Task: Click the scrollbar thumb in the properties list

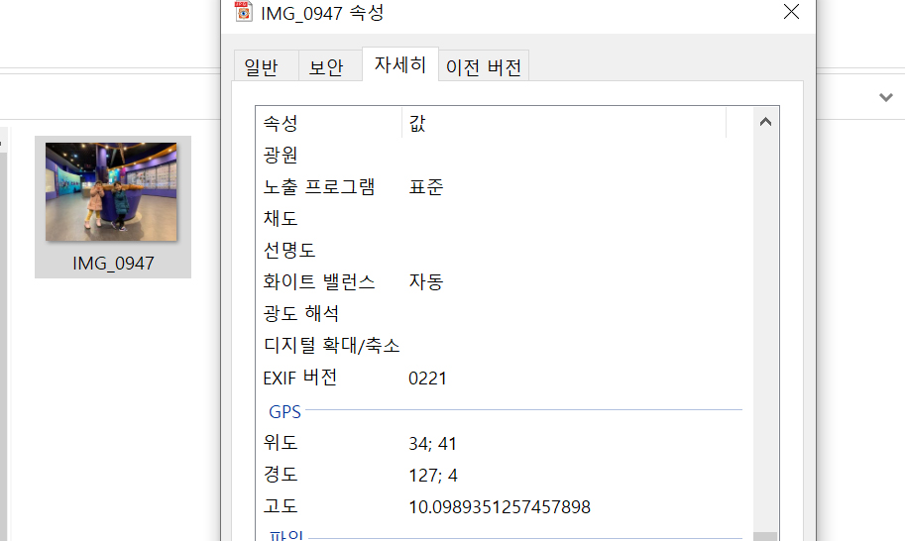Action: click(766, 536)
